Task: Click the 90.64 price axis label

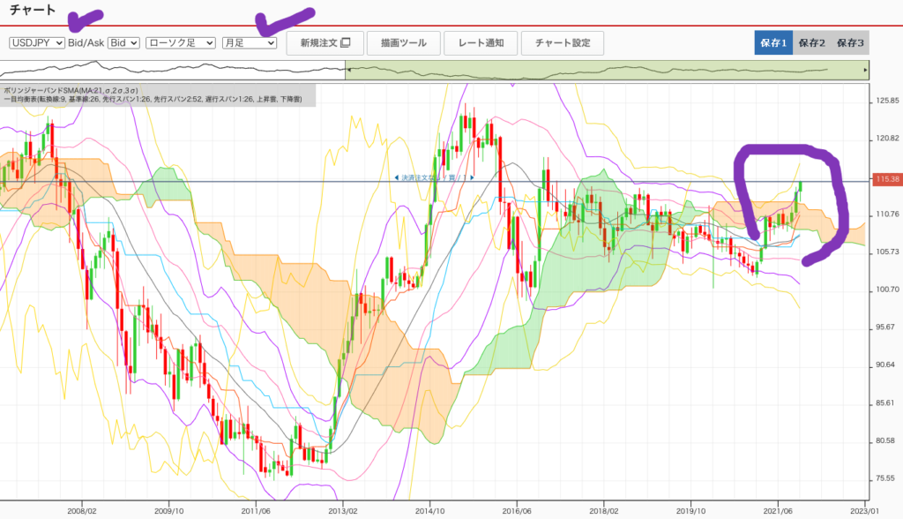Action: (885, 365)
